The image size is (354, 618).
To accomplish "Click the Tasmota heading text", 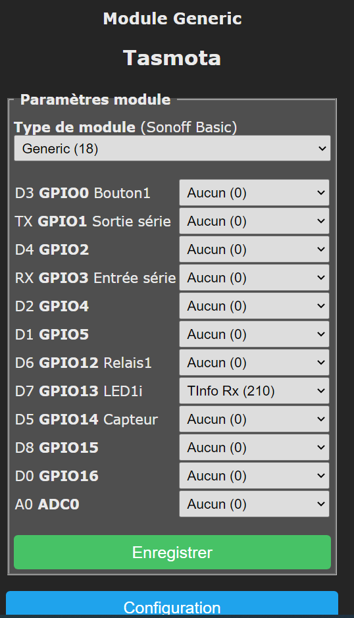I will tap(172, 59).
